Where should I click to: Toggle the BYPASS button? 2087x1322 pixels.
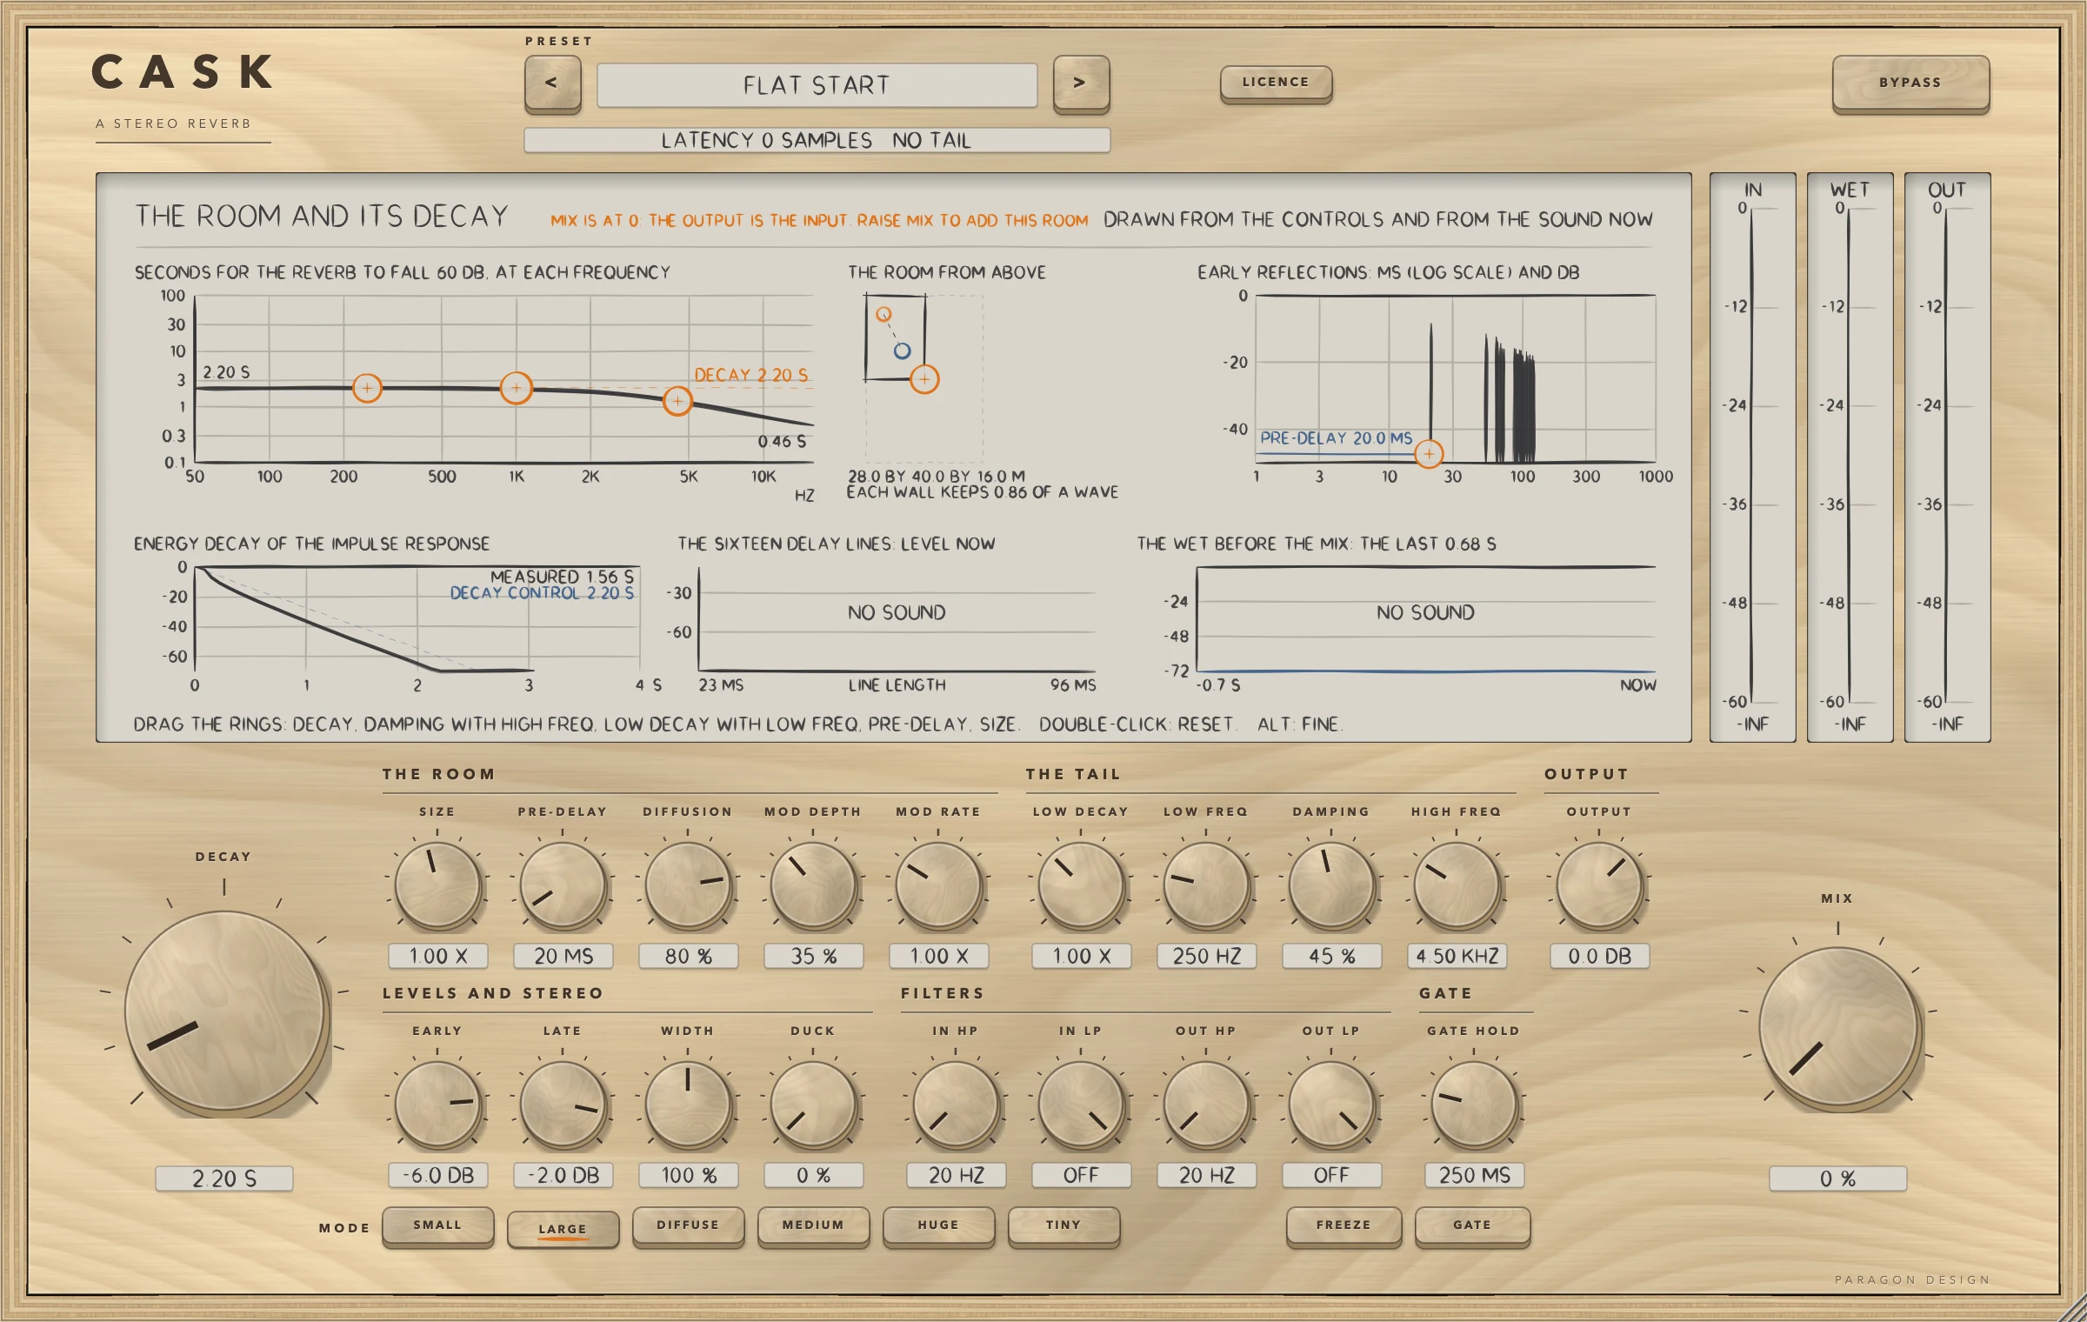pos(1910,83)
